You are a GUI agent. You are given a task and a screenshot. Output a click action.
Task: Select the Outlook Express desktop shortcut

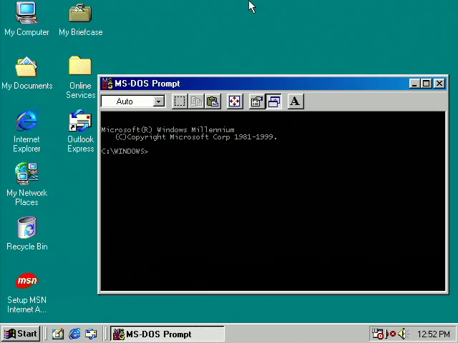click(80, 131)
